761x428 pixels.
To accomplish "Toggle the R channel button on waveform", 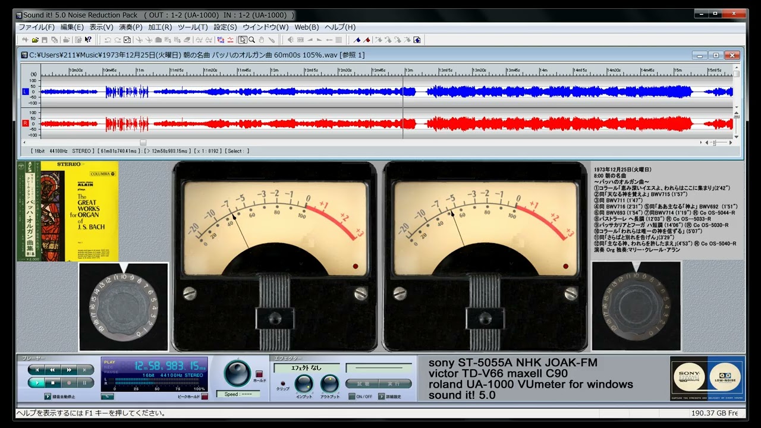I will tap(25, 123).
